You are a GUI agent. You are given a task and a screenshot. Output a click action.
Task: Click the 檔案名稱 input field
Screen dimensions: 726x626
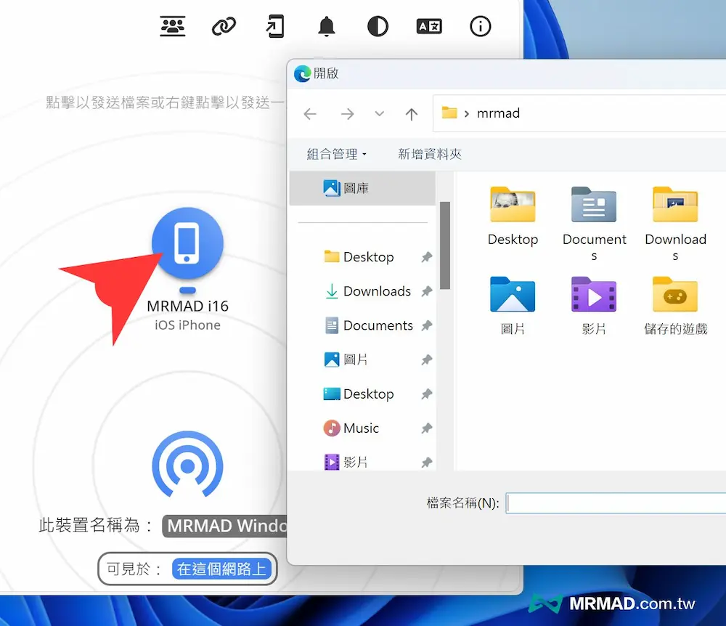tap(616, 503)
